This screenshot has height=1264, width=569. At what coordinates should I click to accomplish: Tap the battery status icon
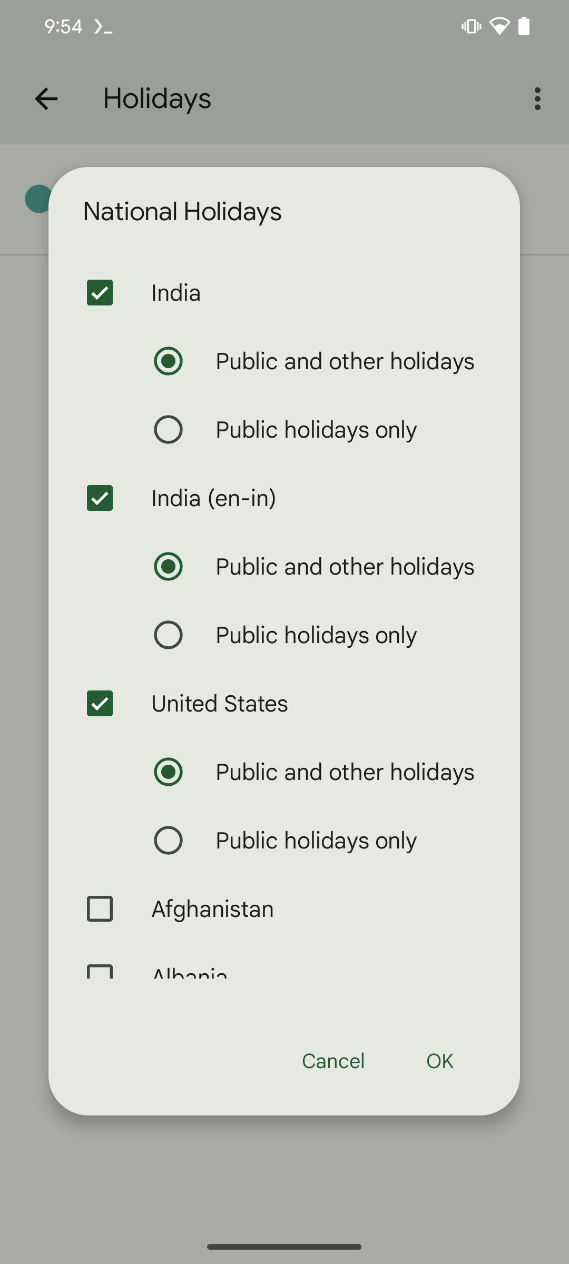click(x=524, y=26)
